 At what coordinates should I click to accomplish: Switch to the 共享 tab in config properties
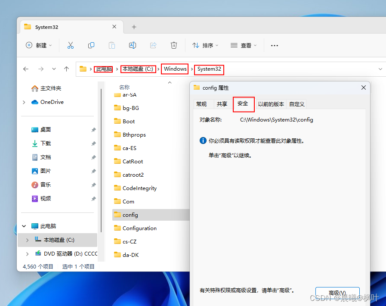[222, 104]
